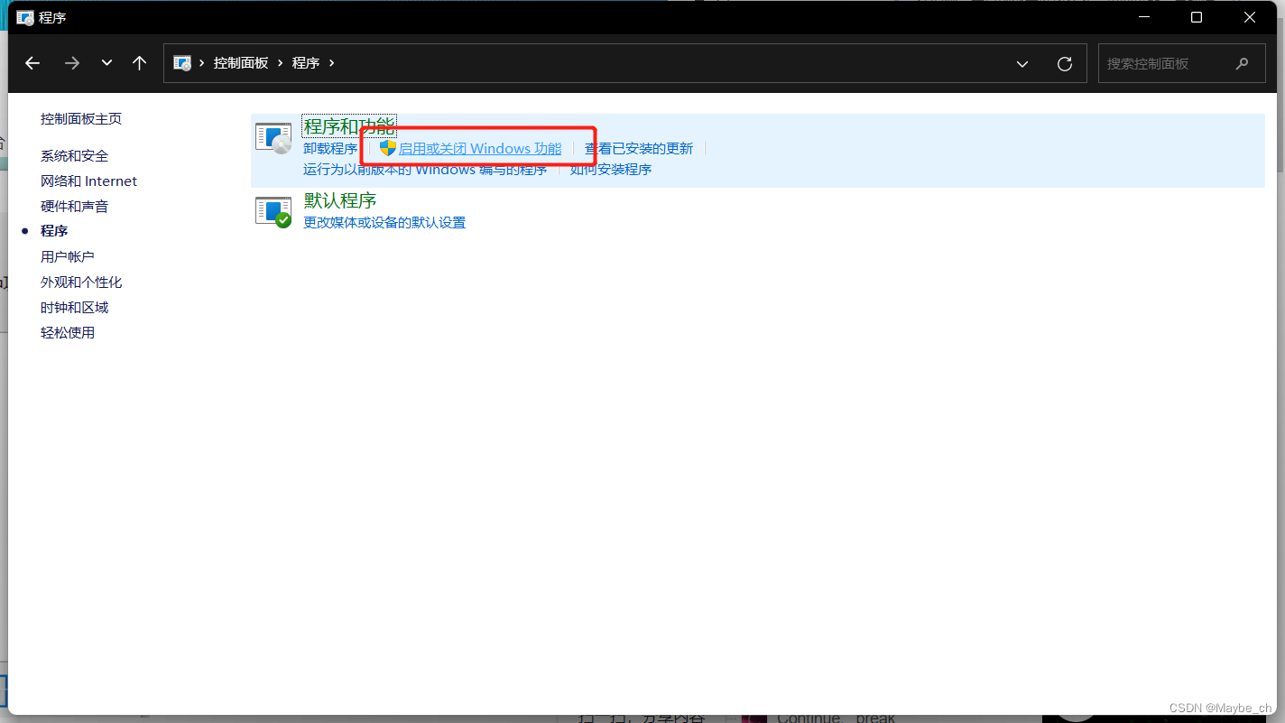Viewport: 1285px width, 723px height.
Task: Click the forward navigation arrow
Action: 72,63
